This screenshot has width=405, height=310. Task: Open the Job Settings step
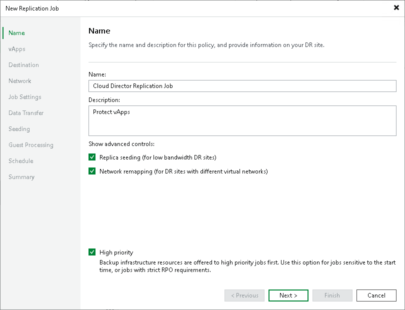(25, 97)
